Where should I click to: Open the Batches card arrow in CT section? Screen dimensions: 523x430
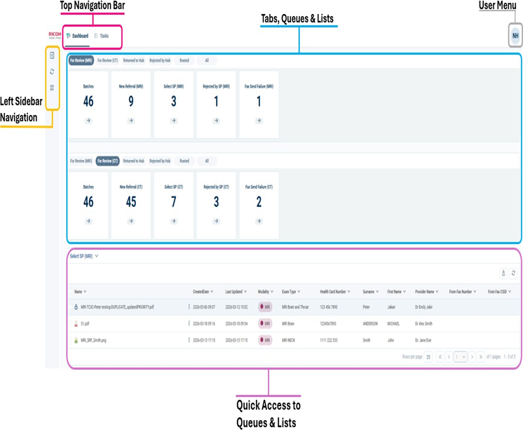point(88,221)
